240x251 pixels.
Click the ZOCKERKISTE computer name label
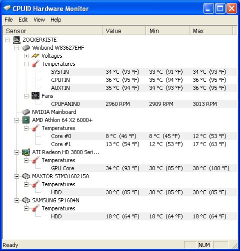[39, 40]
